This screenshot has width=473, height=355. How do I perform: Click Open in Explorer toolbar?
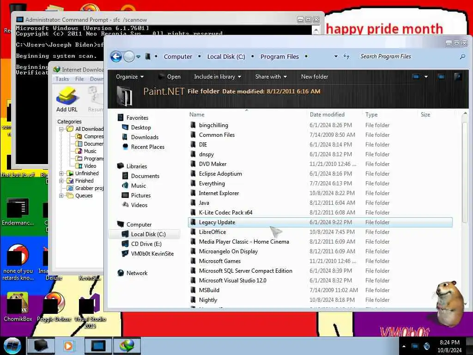(170, 77)
